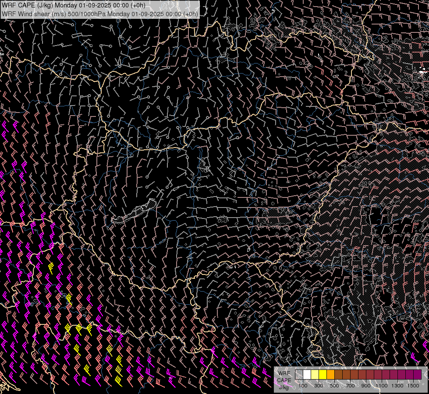Click the 'WRF Wind shear (m/s) 500/1000hPa' title line
This screenshot has width=429, height=394.
pyautogui.click(x=100, y=14)
